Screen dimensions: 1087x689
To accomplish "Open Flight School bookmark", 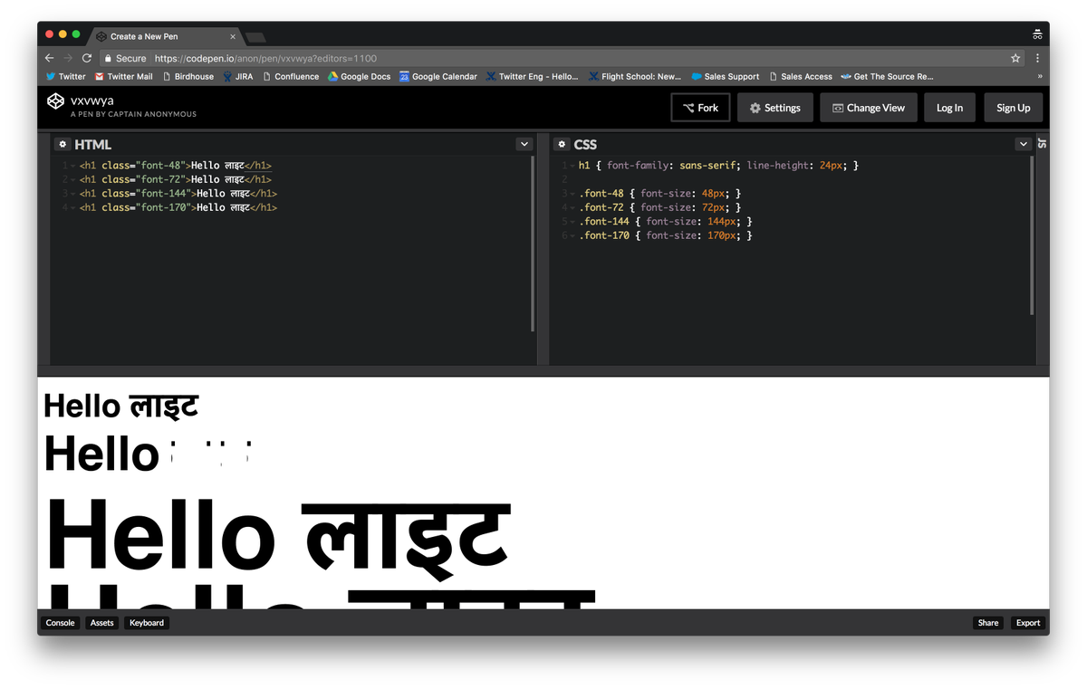I will coord(635,77).
